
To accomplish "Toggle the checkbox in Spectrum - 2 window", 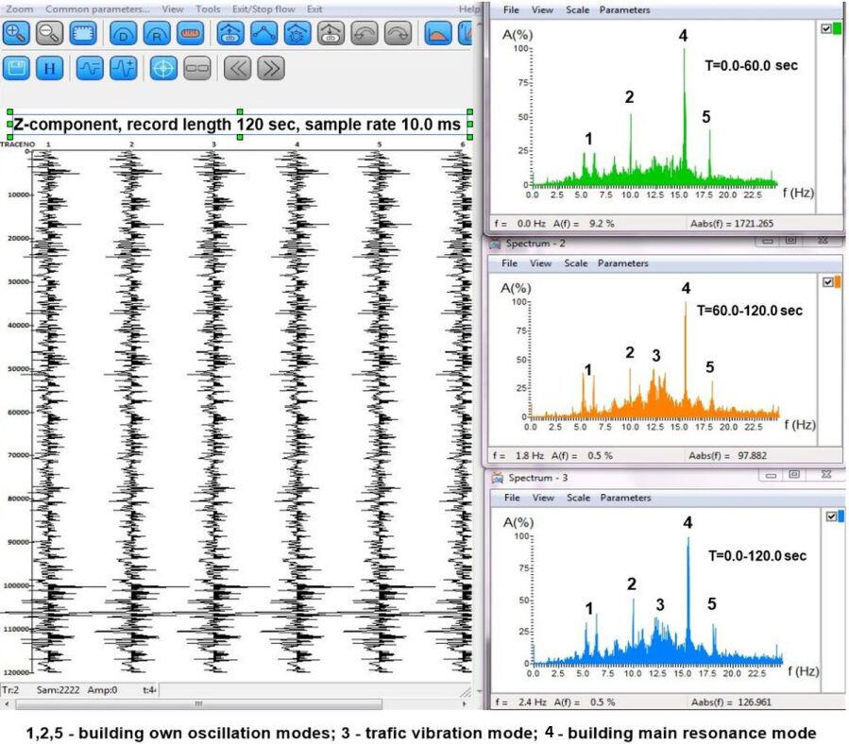I will [826, 282].
